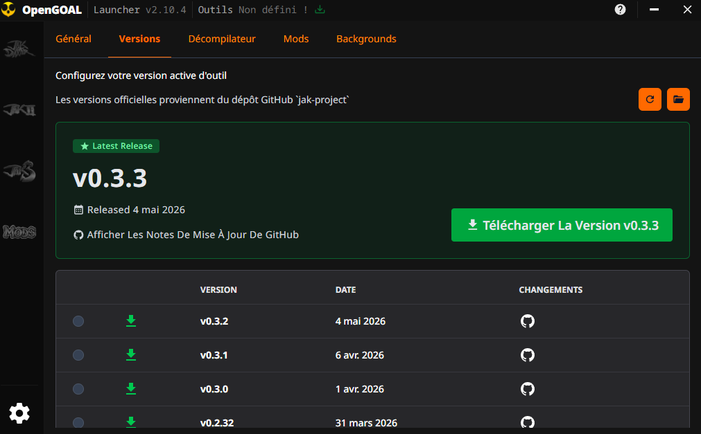Open the Mods sidebar entry
The height and width of the screenshot is (434, 701).
pos(19,232)
